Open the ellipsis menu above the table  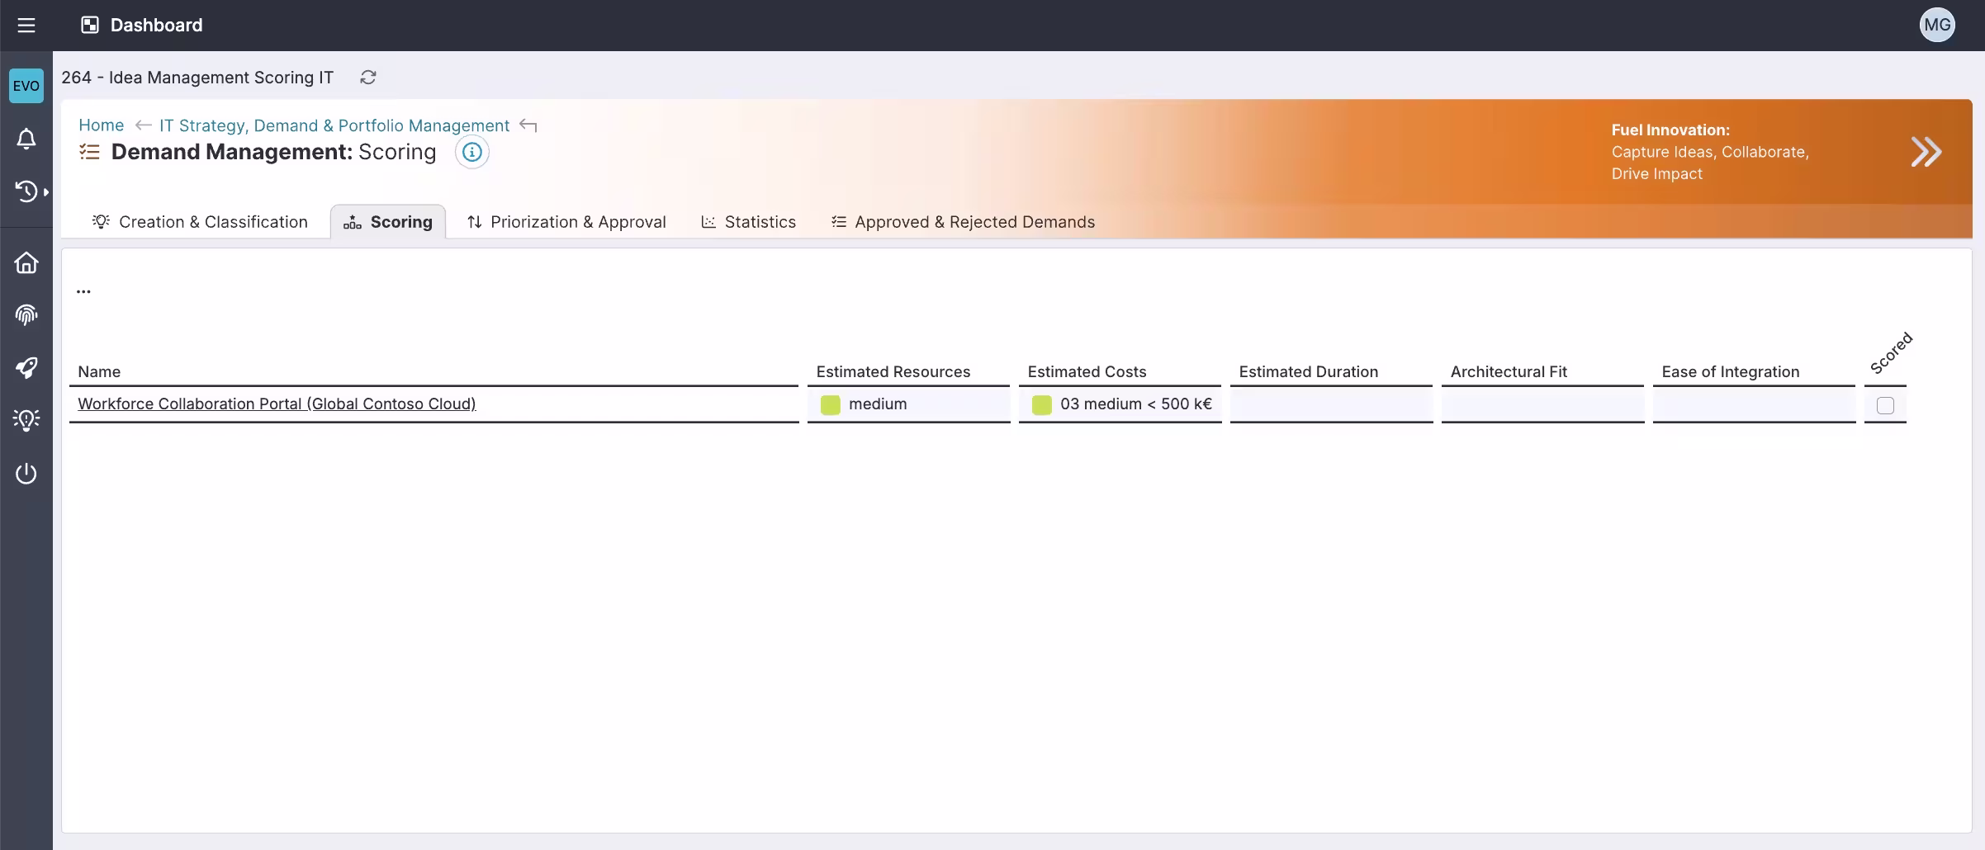point(83,290)
